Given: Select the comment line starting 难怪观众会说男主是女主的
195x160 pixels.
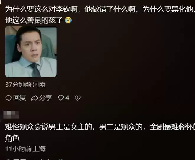Looking at the screenshot, I should point(100,127).
